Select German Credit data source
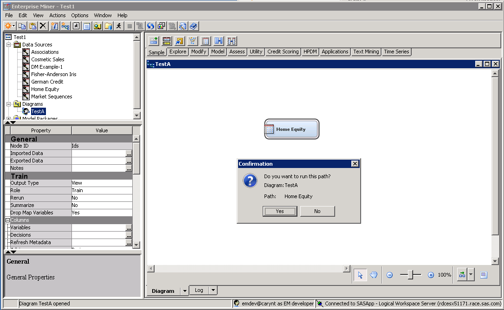Screen dimensions: 504x310 pos(47,82)
